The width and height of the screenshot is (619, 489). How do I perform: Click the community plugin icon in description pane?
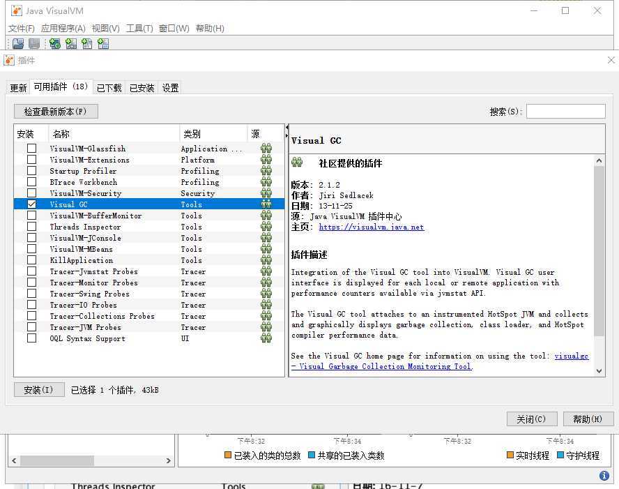click(297, 163)
